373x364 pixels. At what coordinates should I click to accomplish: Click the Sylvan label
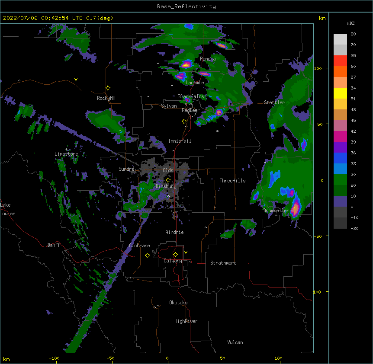[x=169, y=106]
